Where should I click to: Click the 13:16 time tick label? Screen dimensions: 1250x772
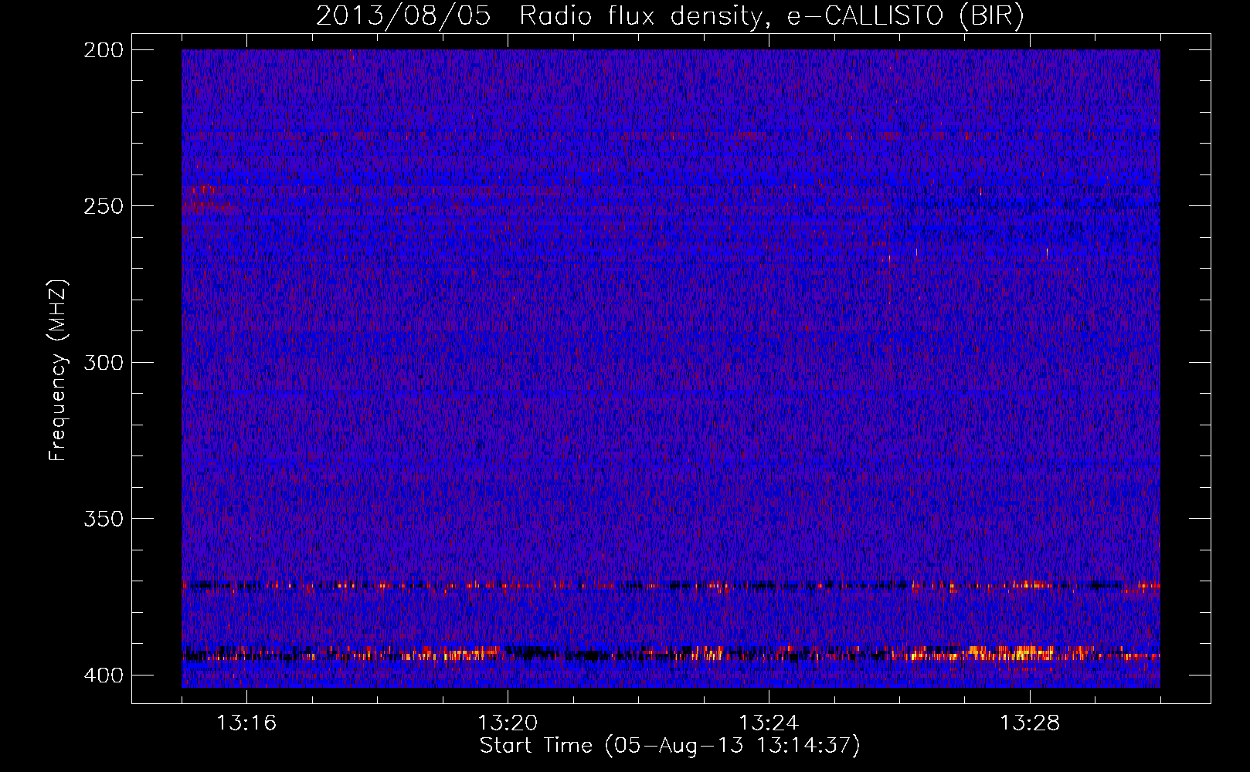point(246,723)
